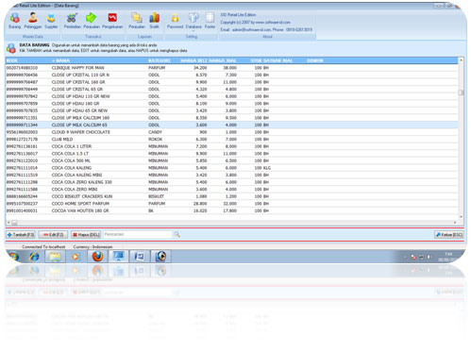Select row COCO HOME SPORT PARFUM
The image size is (471, 352).
pyautogui.click(x=232, y=204)
